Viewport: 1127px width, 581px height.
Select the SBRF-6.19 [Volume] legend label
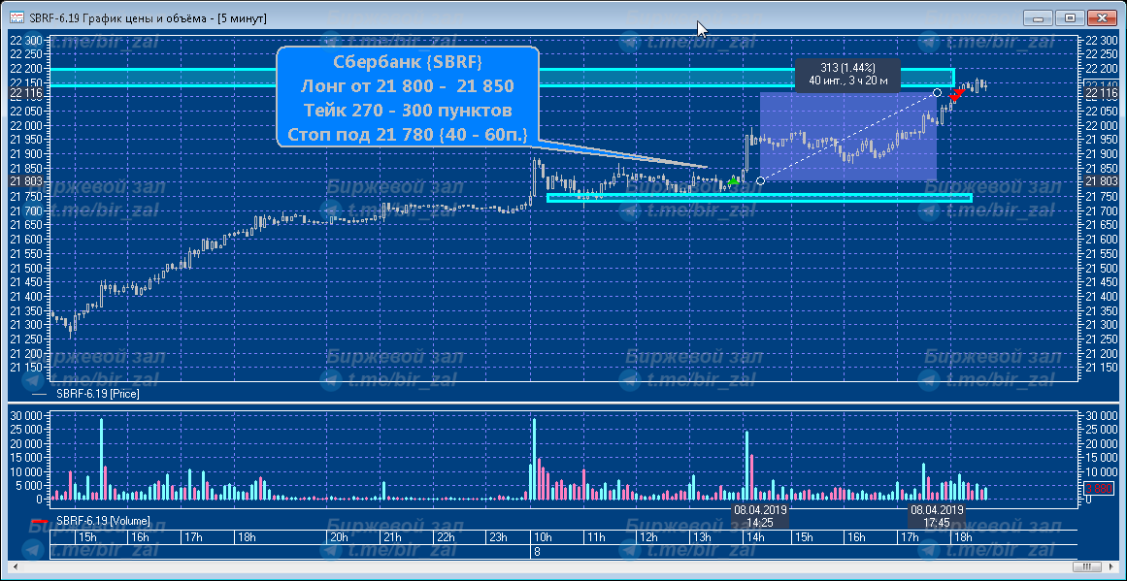click(x=102, y=522)
